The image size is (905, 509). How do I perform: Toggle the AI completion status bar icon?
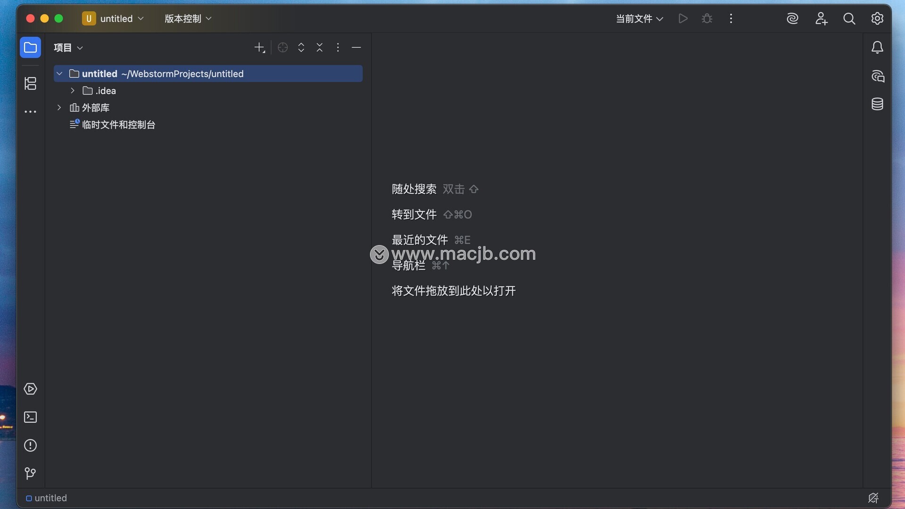click(x=873, y=498)
